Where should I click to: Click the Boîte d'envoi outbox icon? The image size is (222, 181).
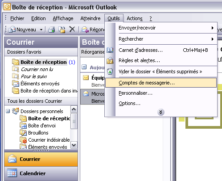coord(23,126)
